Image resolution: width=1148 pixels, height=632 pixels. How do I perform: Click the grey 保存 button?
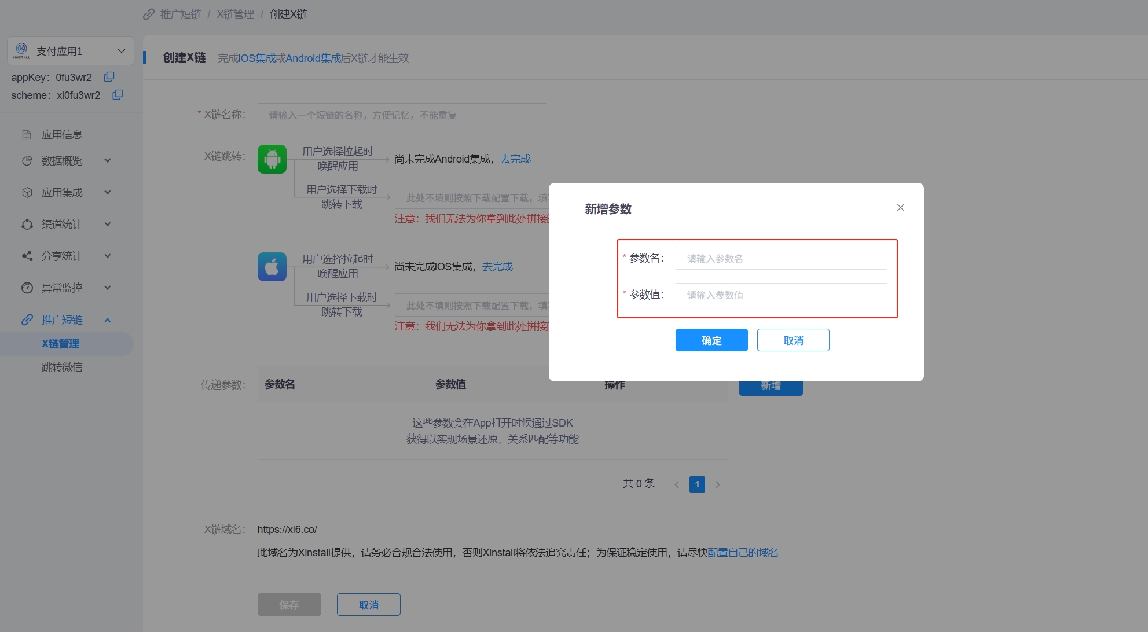(x=289, y=605)
